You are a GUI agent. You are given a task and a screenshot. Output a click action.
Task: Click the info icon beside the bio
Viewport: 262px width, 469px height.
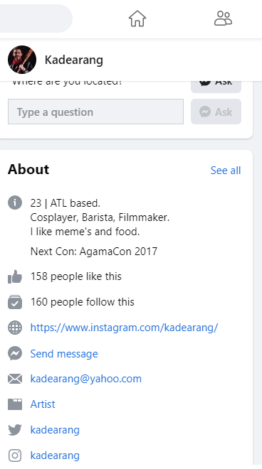click(15, 203)
